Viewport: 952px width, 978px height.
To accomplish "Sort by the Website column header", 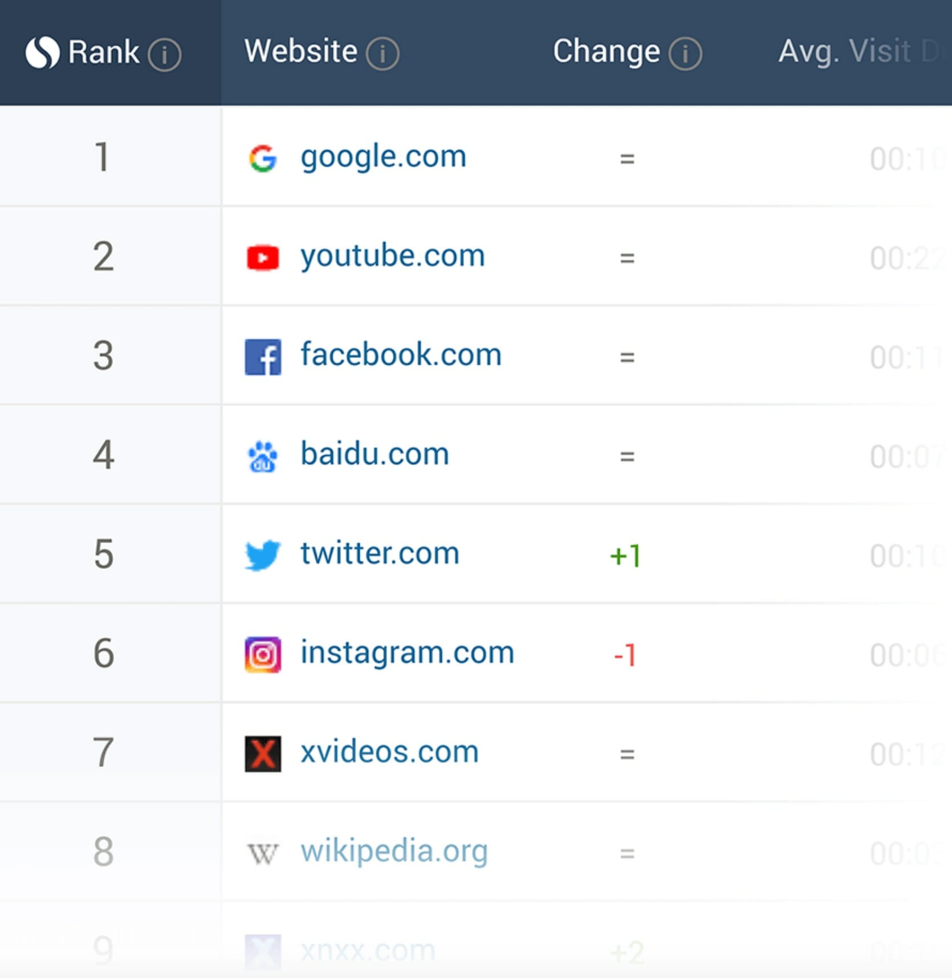I will coord(300,51).
